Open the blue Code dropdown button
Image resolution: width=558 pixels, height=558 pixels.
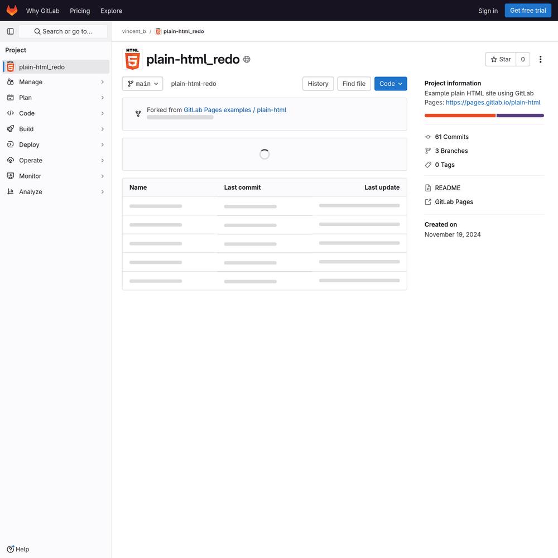(391, 84)
